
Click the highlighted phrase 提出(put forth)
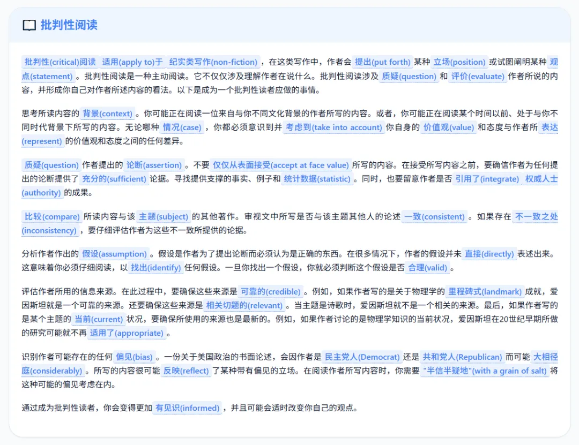pyautogui.click(x=383, y=62)
